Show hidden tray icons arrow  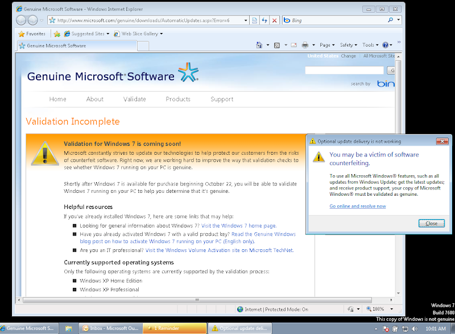[376, 329]
